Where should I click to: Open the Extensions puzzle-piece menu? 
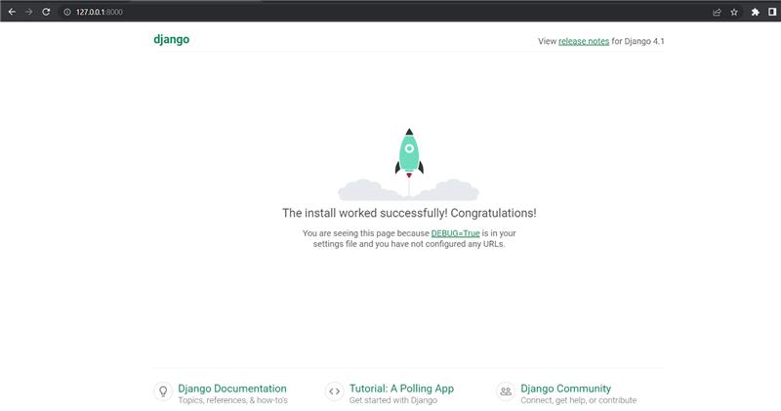[755, 12]
